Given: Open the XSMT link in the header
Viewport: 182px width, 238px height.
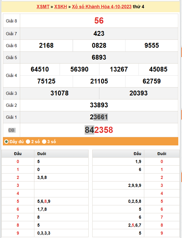Looking at the screenshot, I should tap(43, 7).
